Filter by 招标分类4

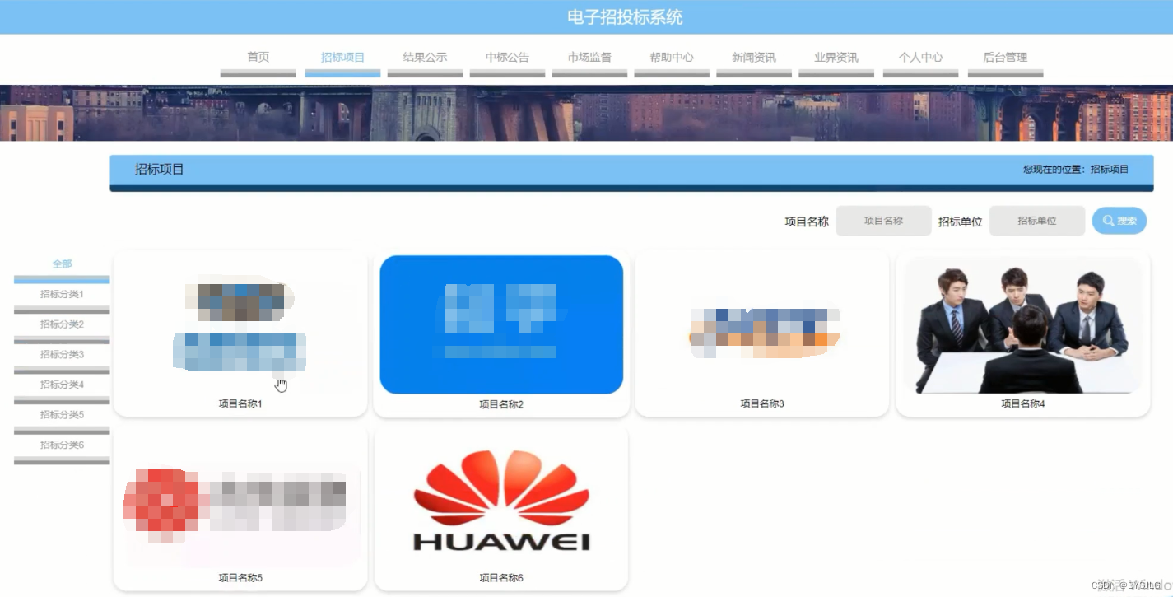click(x=62, y=388)
